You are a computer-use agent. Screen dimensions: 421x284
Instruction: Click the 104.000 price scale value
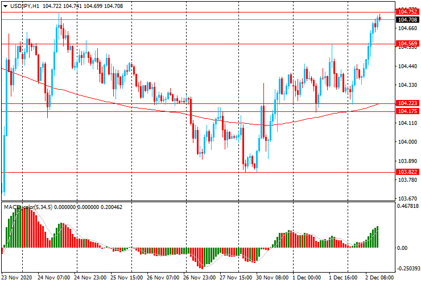click(x=407, y=142)
